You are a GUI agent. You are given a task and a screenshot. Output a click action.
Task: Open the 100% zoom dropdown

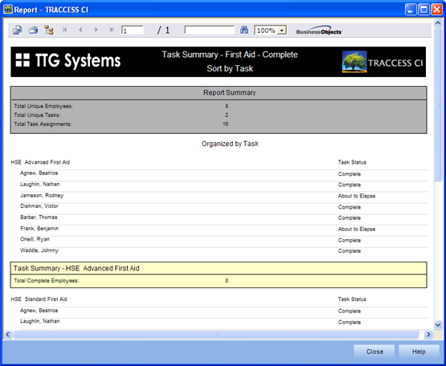(281, 31)
